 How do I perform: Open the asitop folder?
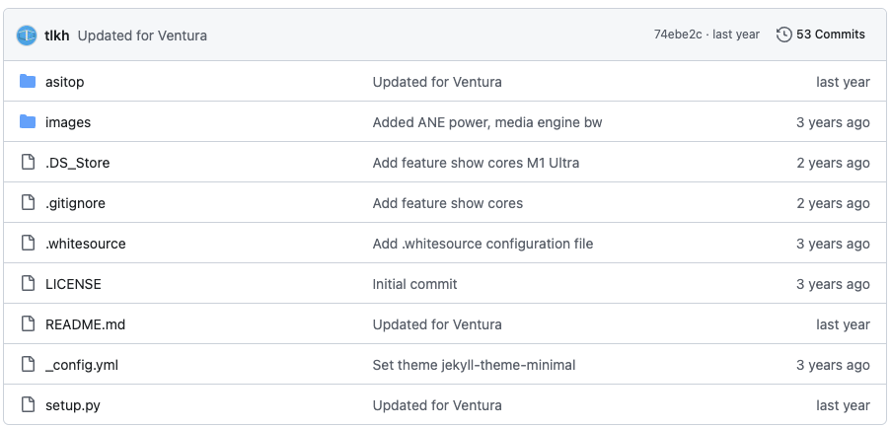pyautogui.click(x=65, y=82)
